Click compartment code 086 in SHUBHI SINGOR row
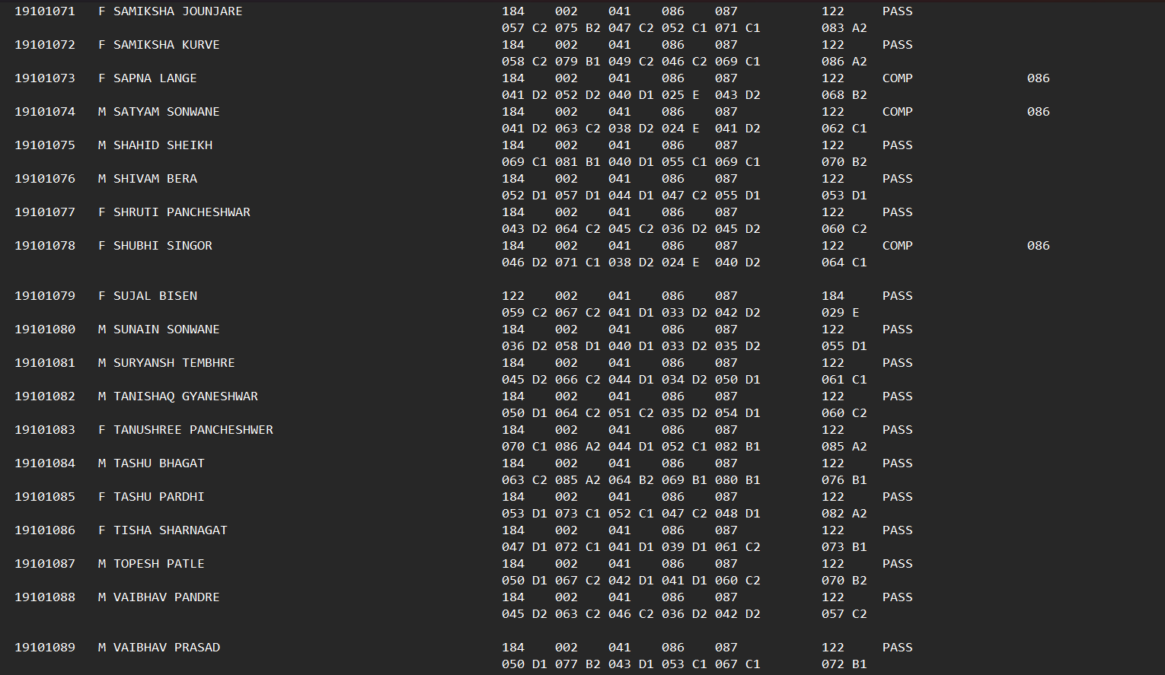 point(1038,246)
